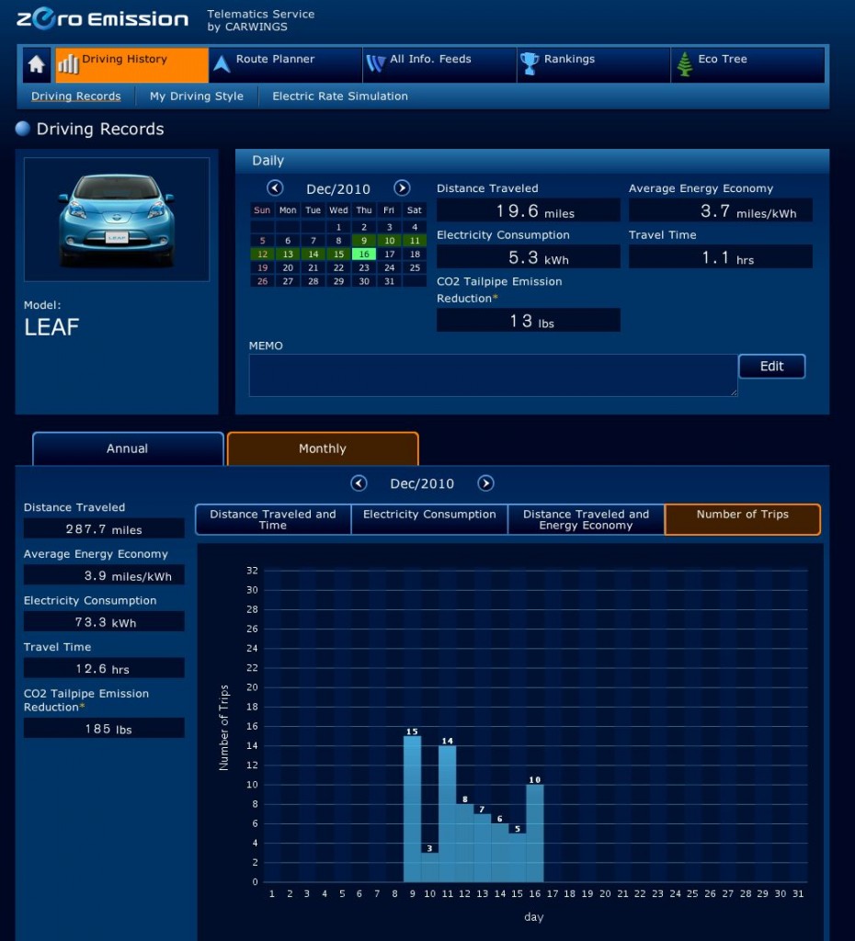Open the Eco Tree icon
This screenshot has width=855, height=941.
[685, 63]
